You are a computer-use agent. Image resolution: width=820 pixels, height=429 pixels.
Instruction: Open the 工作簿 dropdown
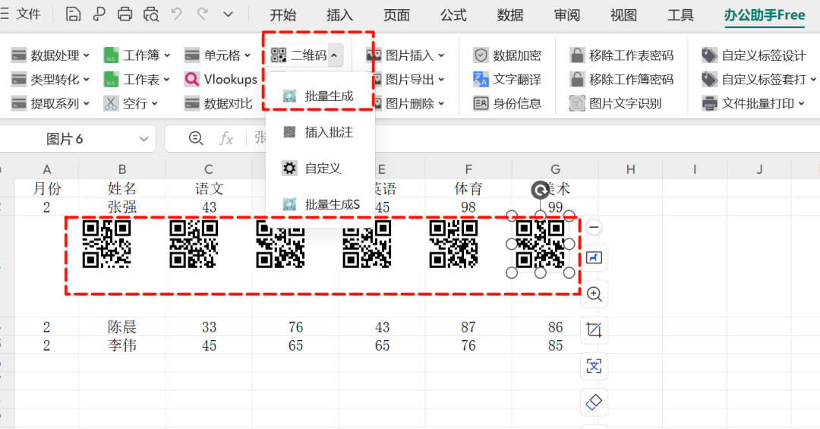click(137, 55)
